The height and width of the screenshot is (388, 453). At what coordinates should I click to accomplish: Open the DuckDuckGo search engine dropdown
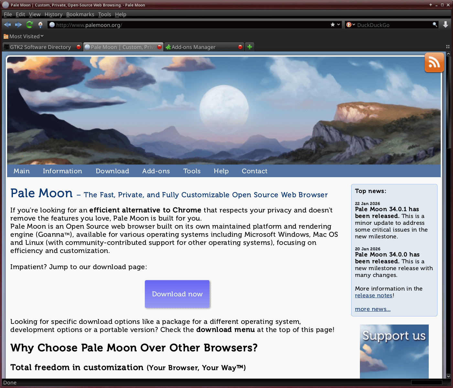click(351, 25)
